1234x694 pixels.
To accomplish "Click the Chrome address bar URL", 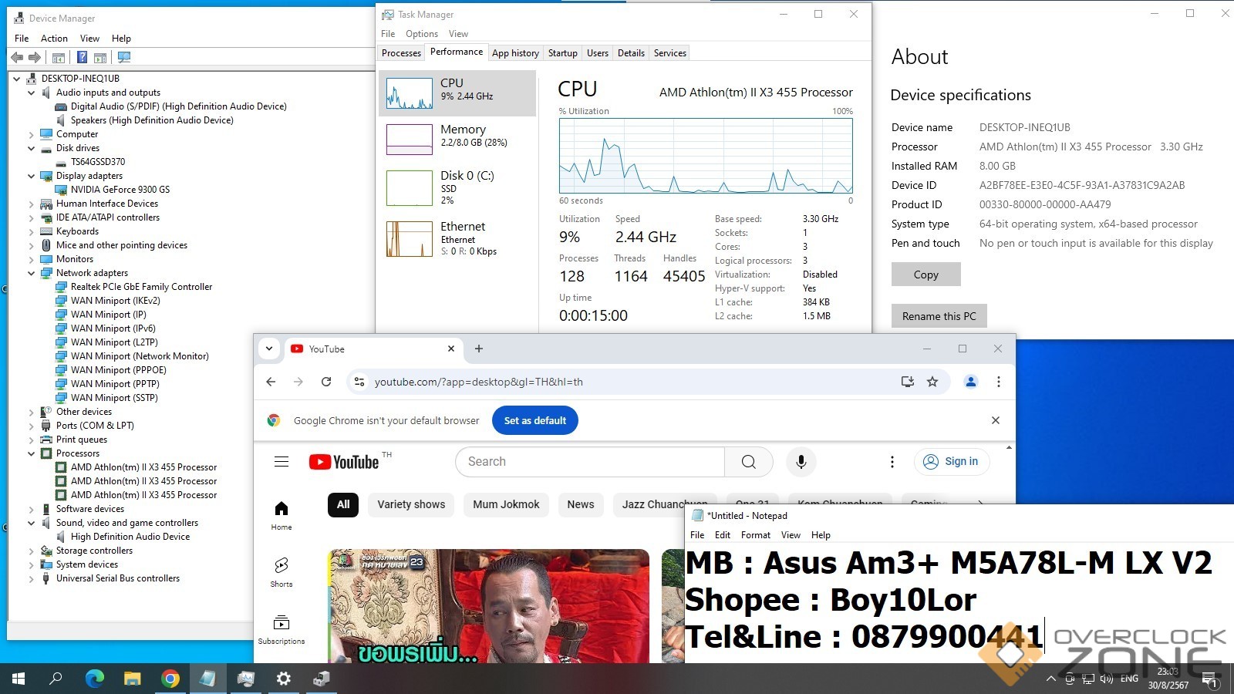I will [x=478, y=382].
